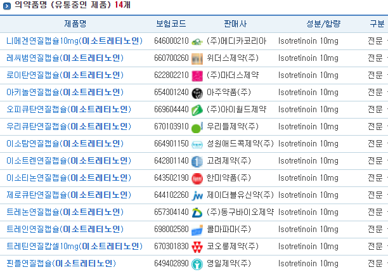The width and height of the screenshot is (388, 272).
Task: Click the seller name 고려제약(주)
Action: (229, 160)
